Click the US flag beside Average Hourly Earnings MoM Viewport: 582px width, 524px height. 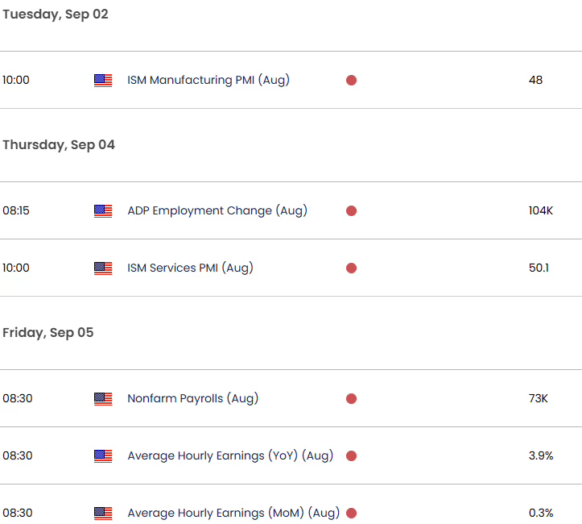tap(103, 514)
